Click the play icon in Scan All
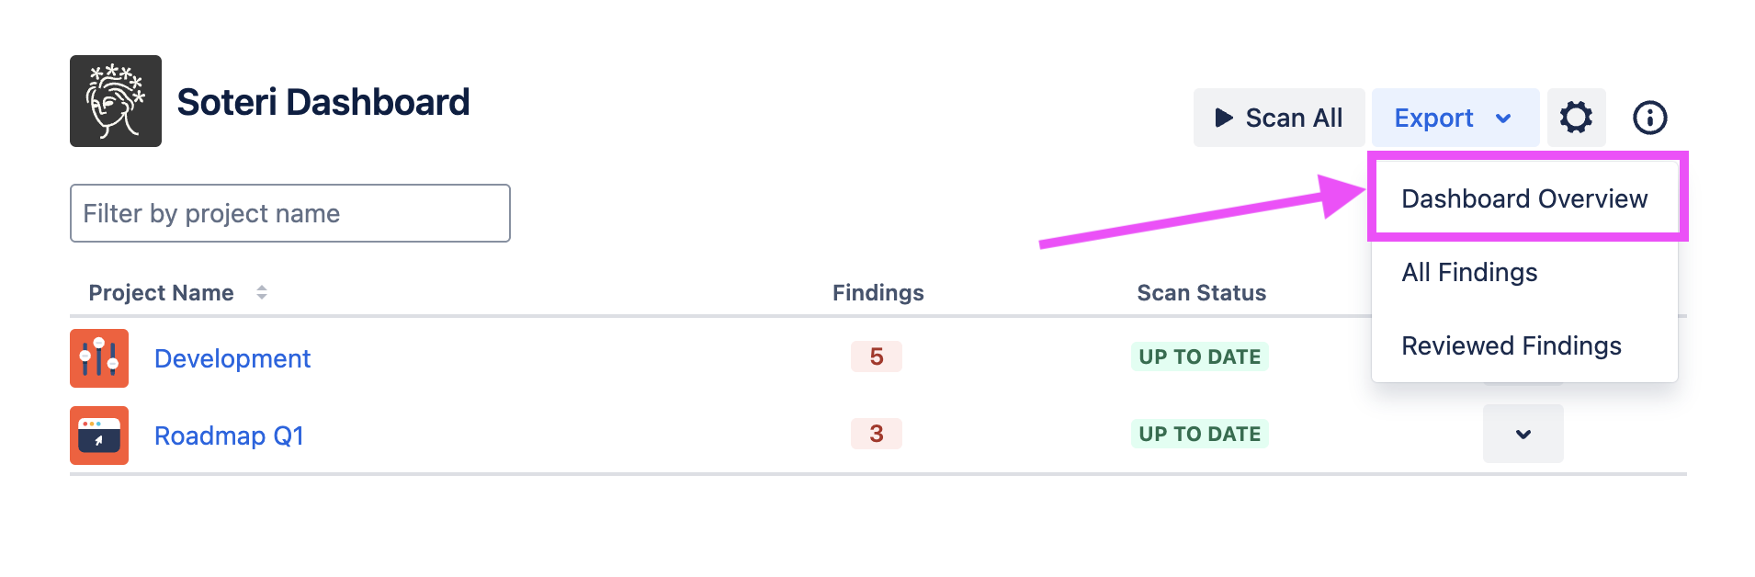1755x577 pixels. tap(1223, 118)
